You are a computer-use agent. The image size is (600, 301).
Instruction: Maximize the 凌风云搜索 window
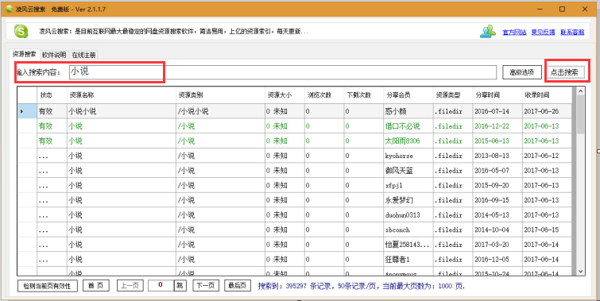click(562, 9)
